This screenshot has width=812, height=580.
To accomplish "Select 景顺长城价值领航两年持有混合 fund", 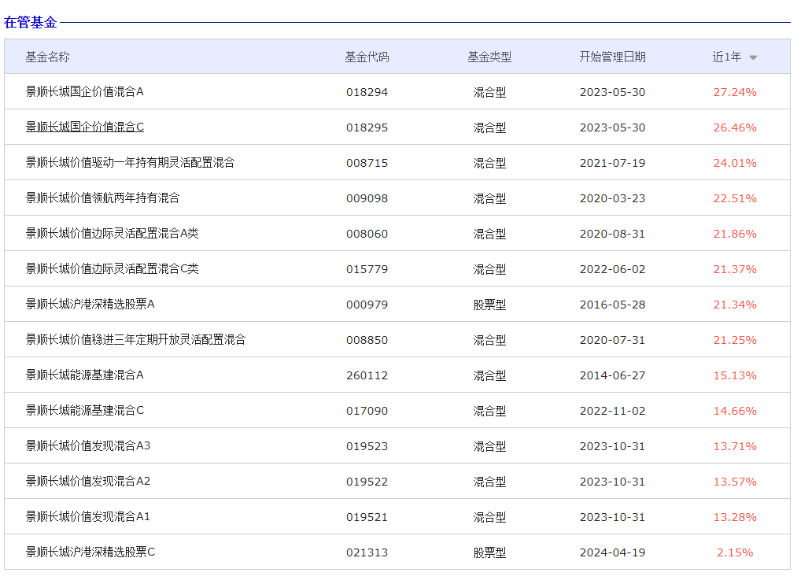I will coord(102,198).
